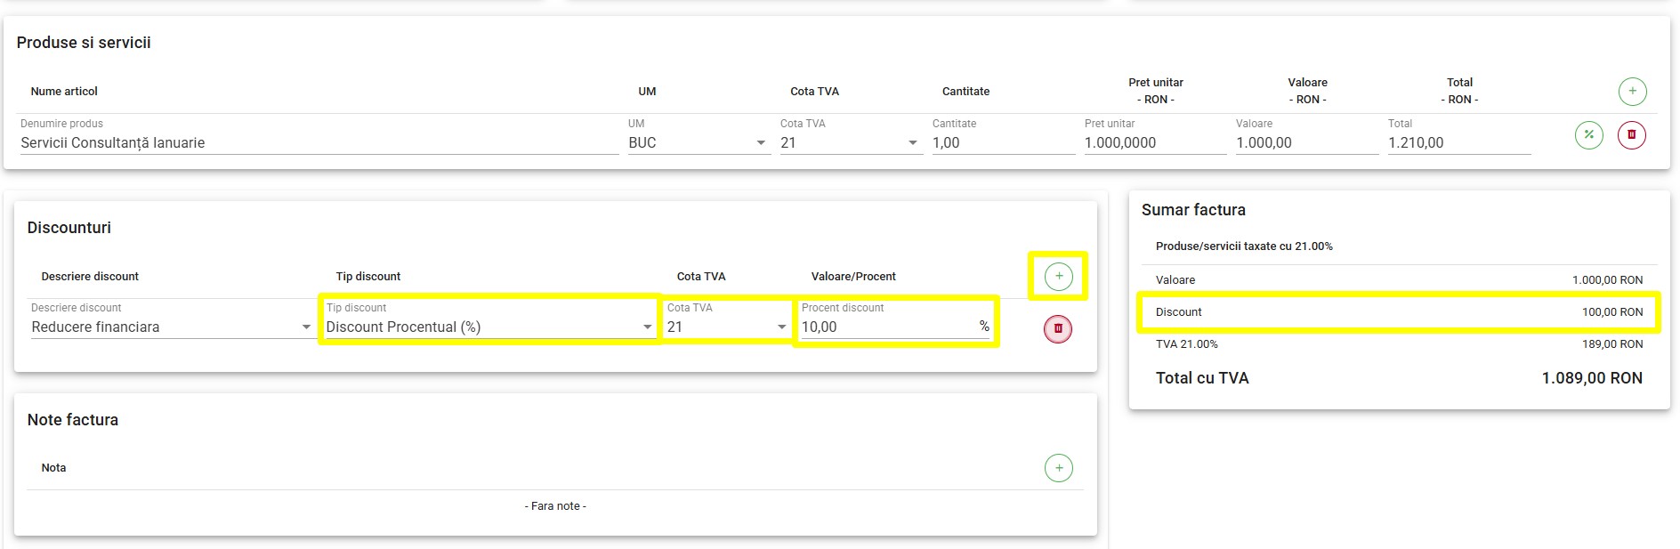Image resolution: width=1680 pixels, height=549 pixels.
Task: Click the percent discount icon on product row
Action: (1588, 135)
